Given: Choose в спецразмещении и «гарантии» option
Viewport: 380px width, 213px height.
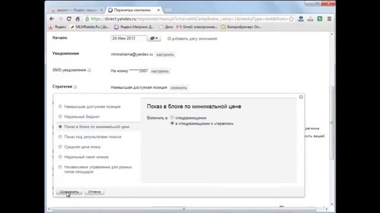Looking at the screenshot, I should (172, 124).
